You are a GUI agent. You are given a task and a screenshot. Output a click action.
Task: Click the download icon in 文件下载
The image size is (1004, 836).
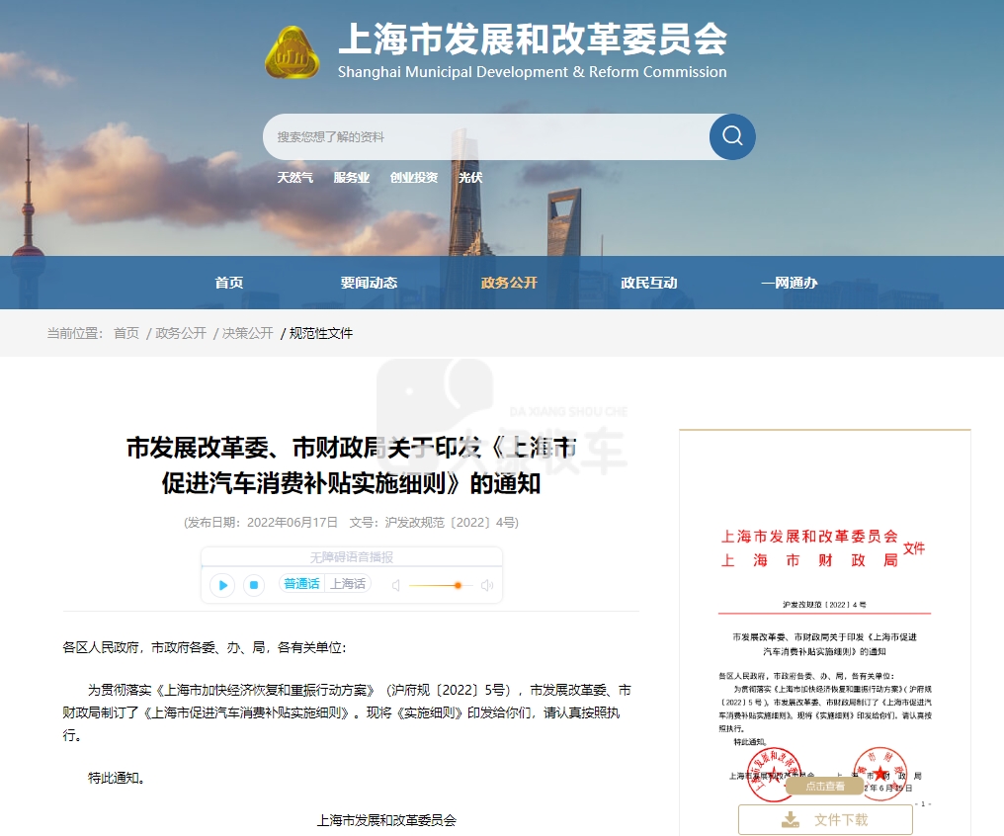[791, 819]
